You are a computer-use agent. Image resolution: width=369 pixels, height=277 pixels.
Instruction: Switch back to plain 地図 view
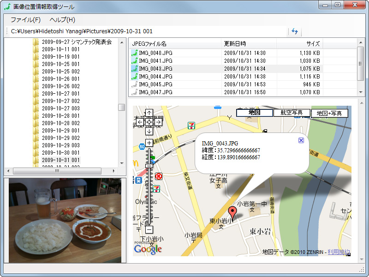[x=255, y=113]
